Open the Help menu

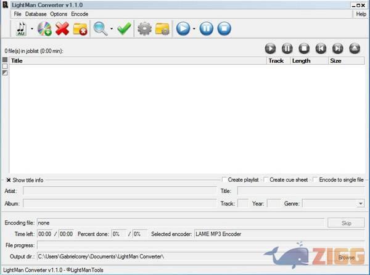(x=361, y=14)
